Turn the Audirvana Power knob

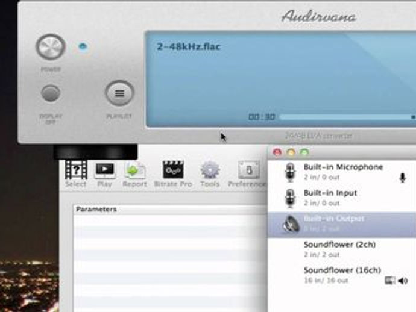click(x=51, y=47)
